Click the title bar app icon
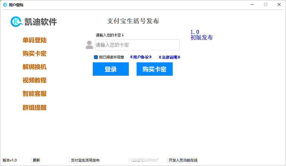The height and width of the screenshot is (166, 286). tap(5, 5)
